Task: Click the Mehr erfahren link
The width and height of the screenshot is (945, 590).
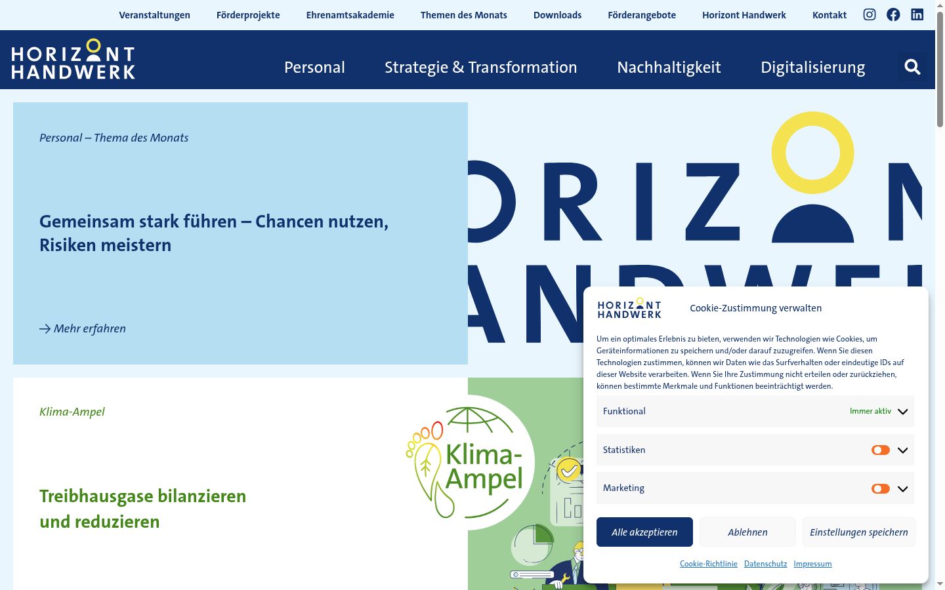Action: (x=83, y=328)
